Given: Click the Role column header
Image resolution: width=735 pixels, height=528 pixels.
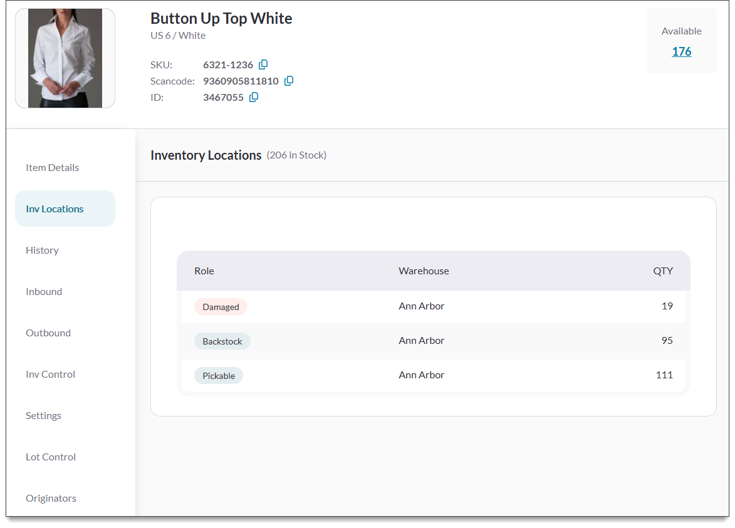Looking at the screenshot, I should [x=204, y=271].
